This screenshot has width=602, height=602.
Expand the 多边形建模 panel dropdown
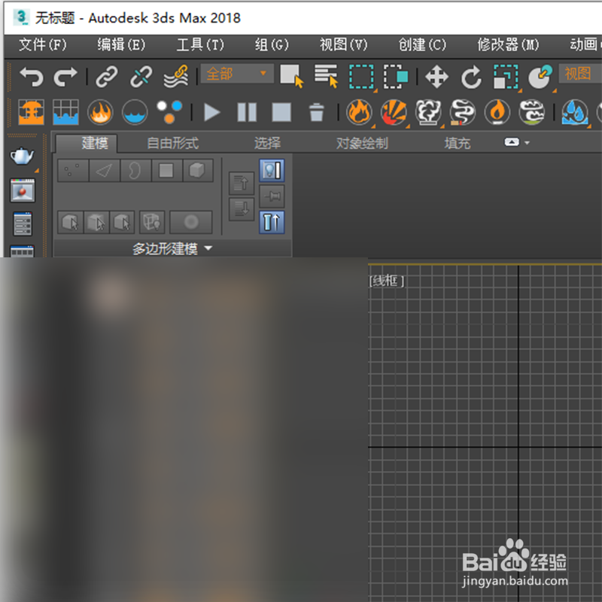(172, 248)
